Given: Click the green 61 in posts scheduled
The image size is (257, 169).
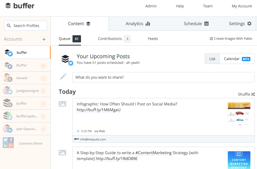Looking at the screenshot, I should (94, 63).
